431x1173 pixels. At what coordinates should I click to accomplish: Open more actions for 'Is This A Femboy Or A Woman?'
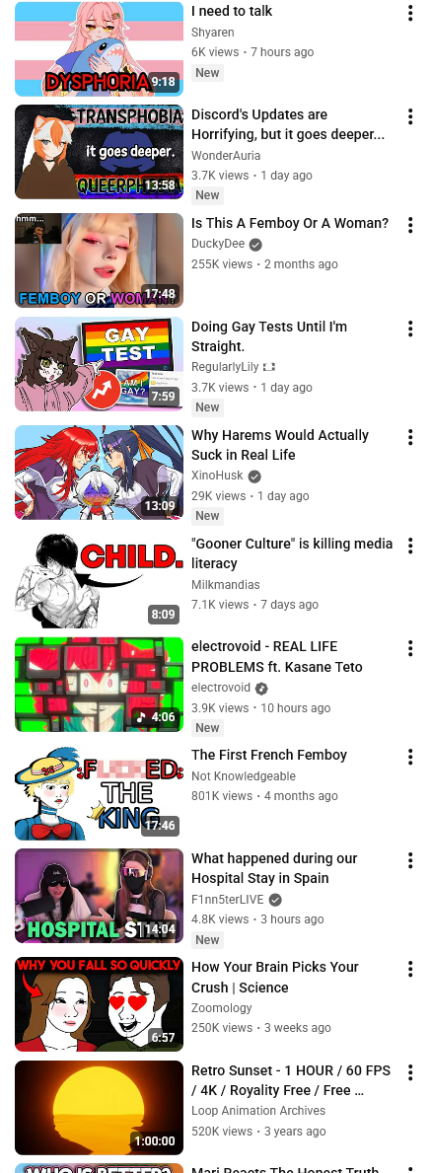410,225
